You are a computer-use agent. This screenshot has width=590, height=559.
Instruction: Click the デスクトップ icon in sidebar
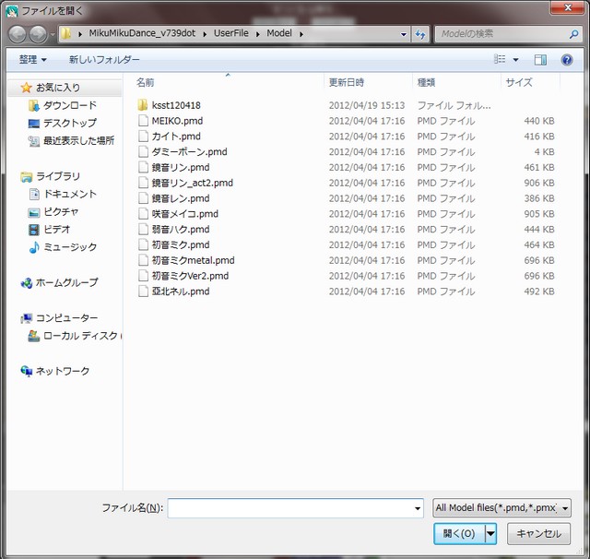[x=34, y=124]
